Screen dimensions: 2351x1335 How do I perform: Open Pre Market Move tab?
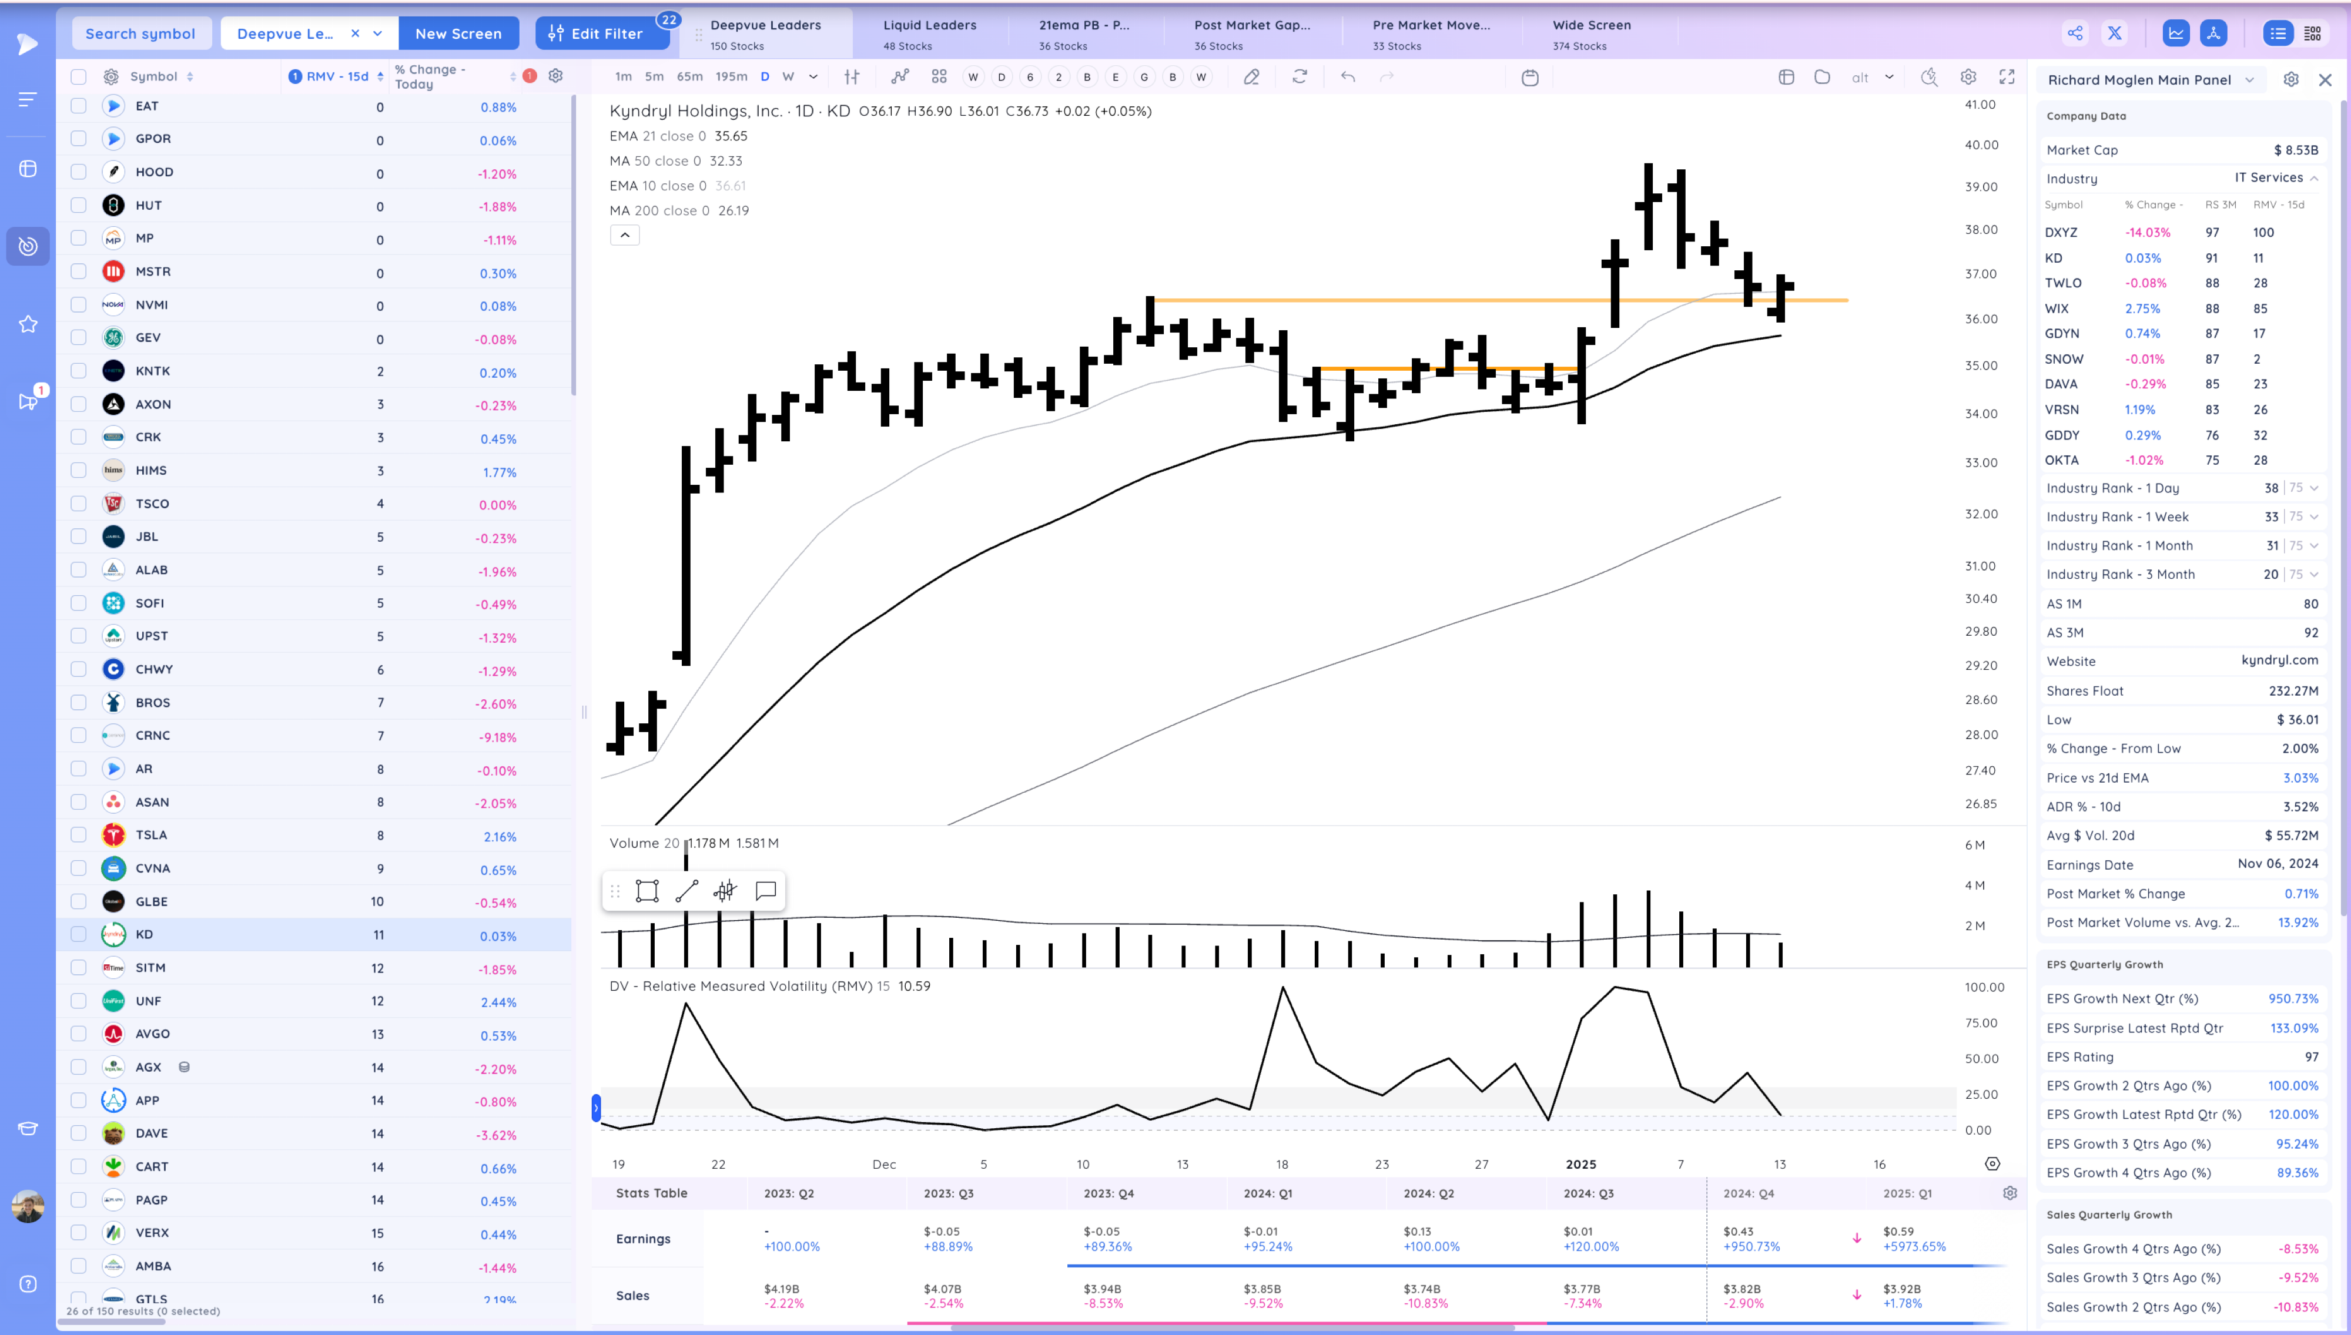1431,34
